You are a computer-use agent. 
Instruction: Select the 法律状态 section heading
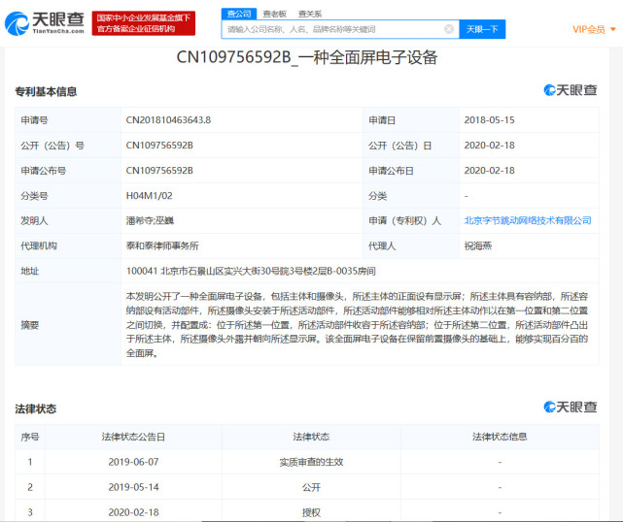(x=35, y=408)
